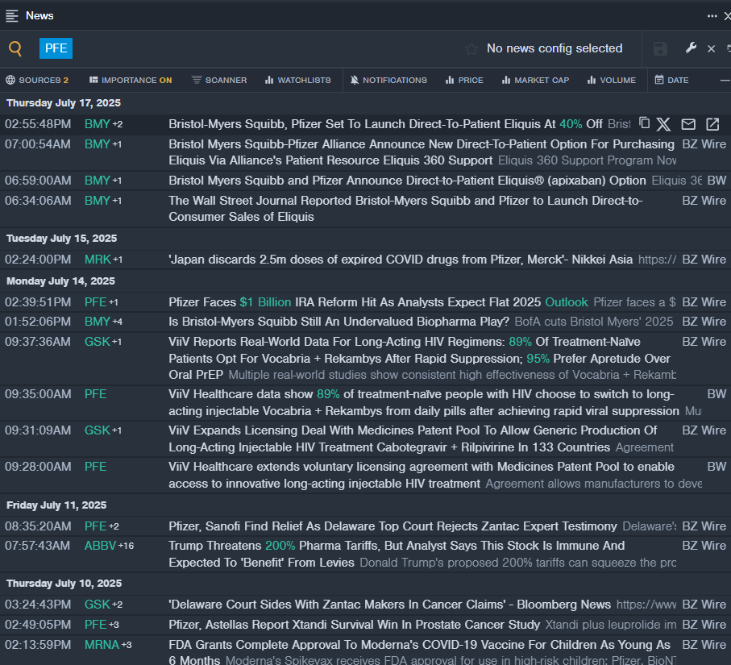Click the GSK ticker on the 03:24:43PM row
Image resolution: width=731 pixels, height=665 pixels.
[98, 605]
